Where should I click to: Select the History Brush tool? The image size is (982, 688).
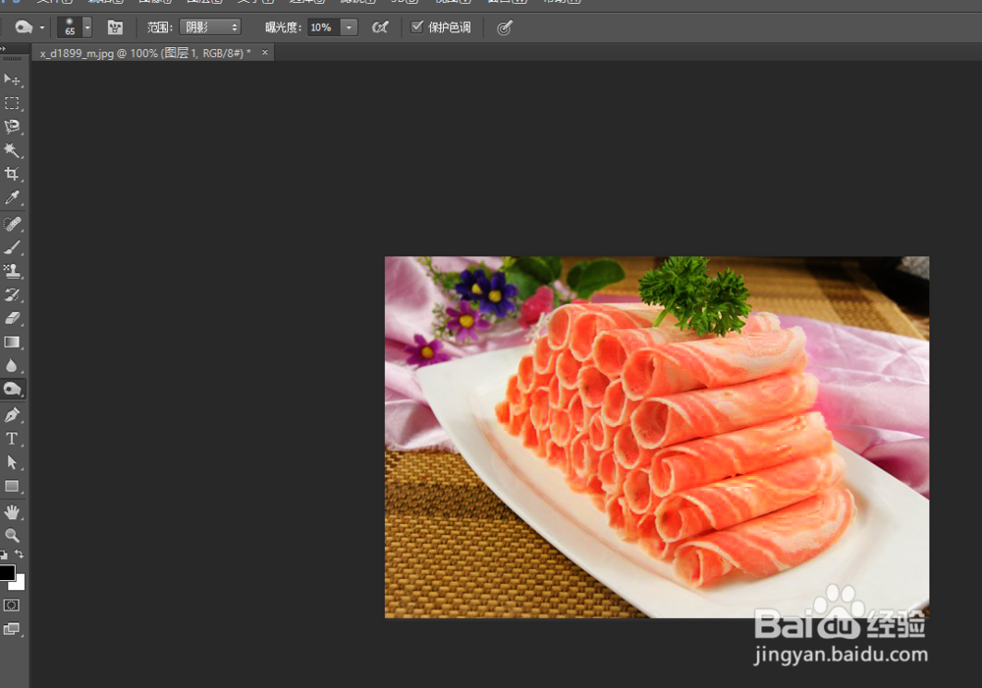12,294
